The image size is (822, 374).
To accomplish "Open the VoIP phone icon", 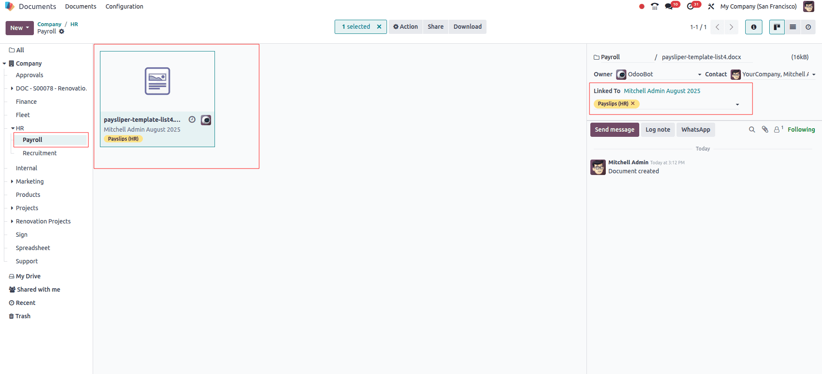I will pyautogui.click(x=655, y=6).
